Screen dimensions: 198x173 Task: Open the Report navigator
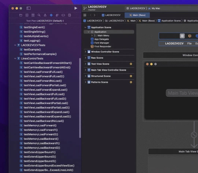[x=70, y=15]
